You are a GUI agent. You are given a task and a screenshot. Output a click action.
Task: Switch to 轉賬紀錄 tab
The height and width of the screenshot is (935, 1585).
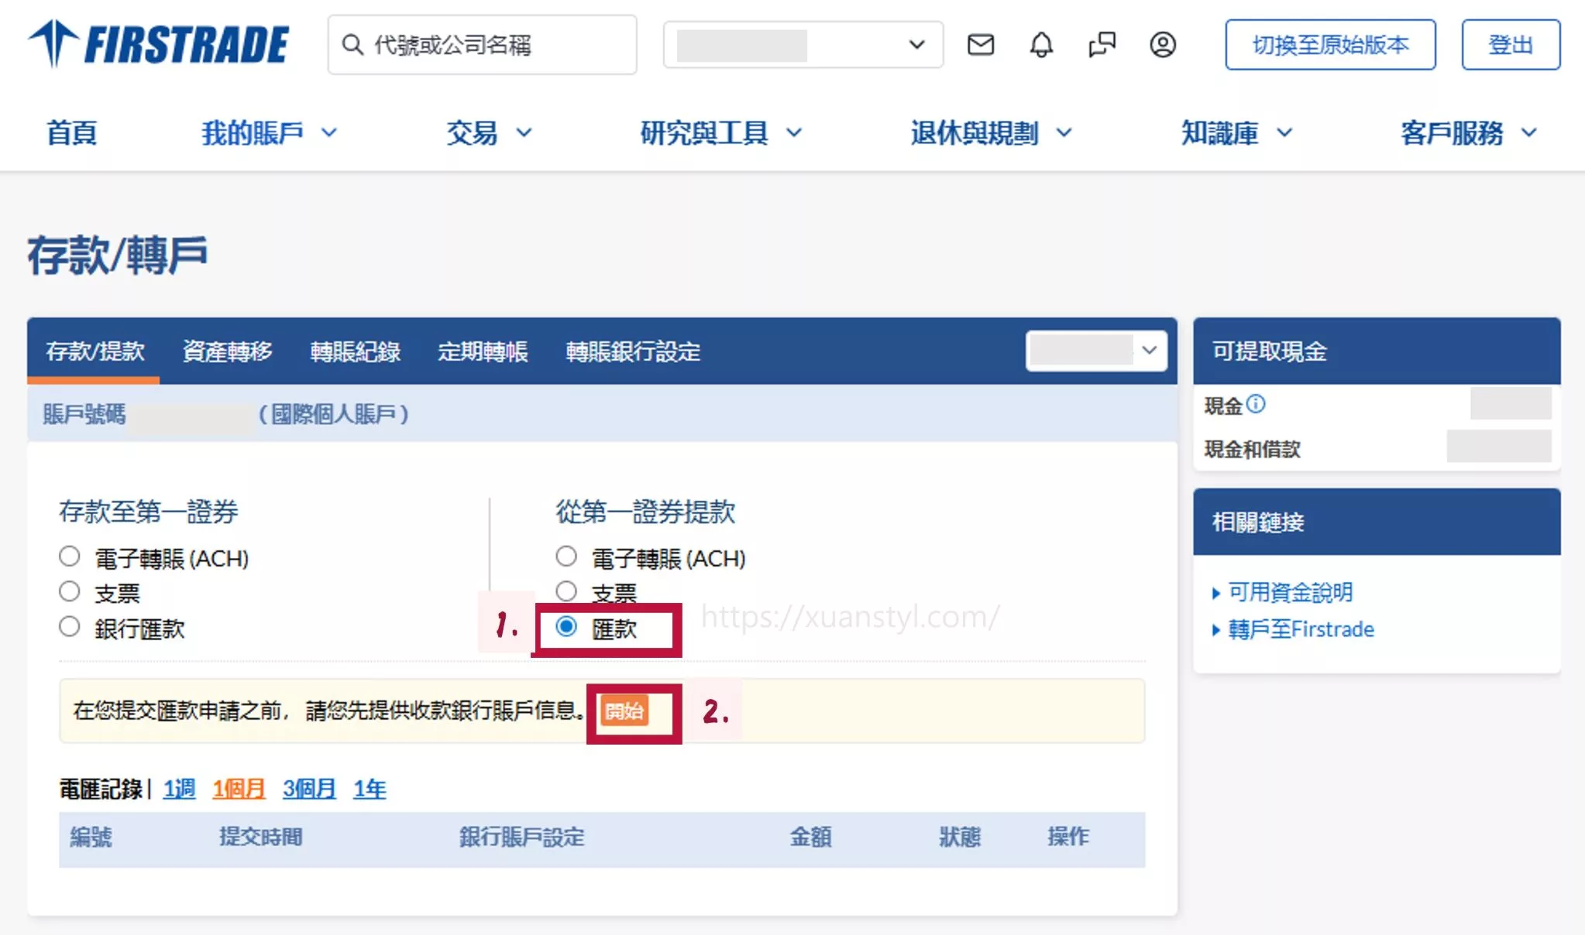click(355, 351)
